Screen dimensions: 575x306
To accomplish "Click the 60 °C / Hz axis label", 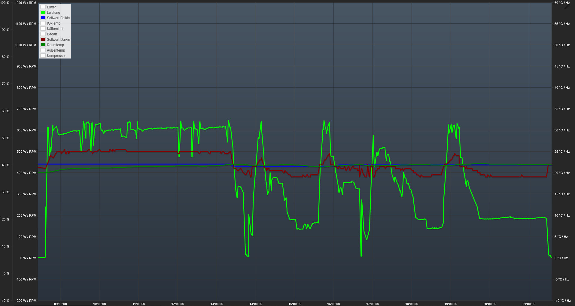I will pos(562,3).
